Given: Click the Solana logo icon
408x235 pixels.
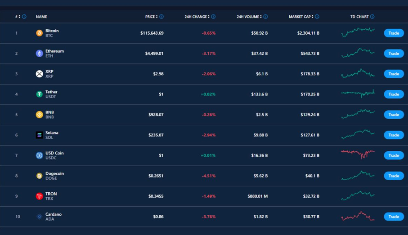Looking at the screenshot, I should click(39, 135).
